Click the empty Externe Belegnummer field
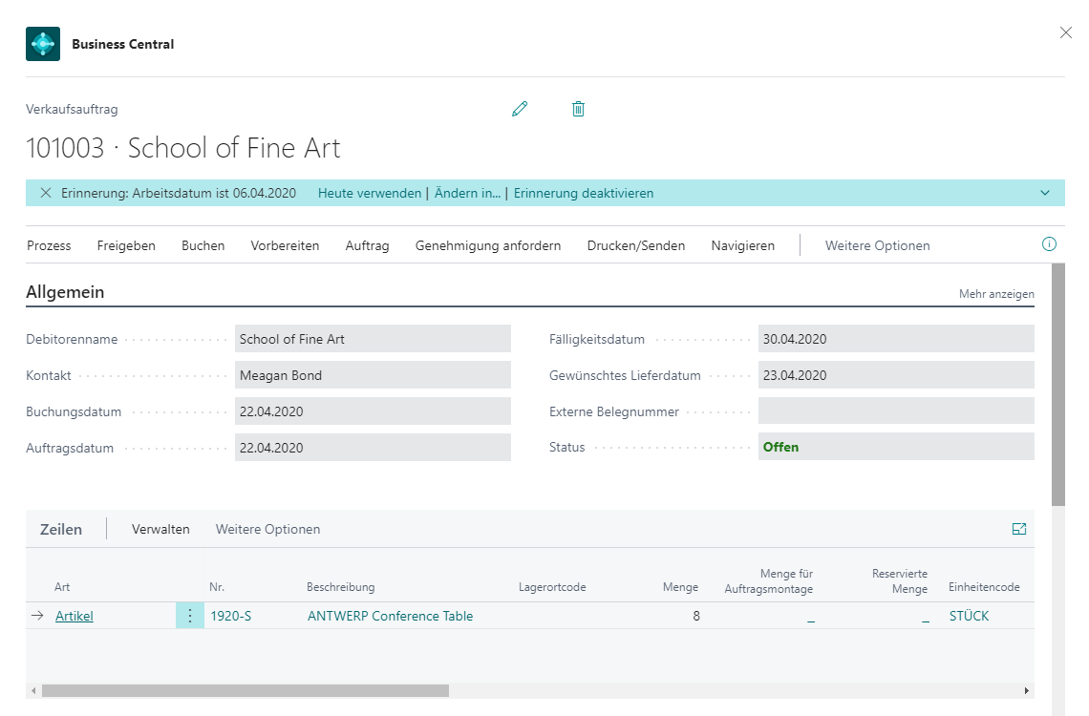 click(896, 411)
